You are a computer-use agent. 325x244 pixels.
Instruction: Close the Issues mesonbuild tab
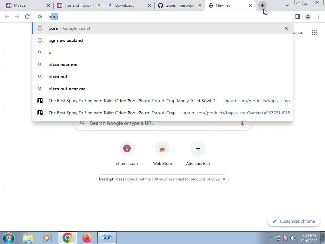[x=200, y=5]
